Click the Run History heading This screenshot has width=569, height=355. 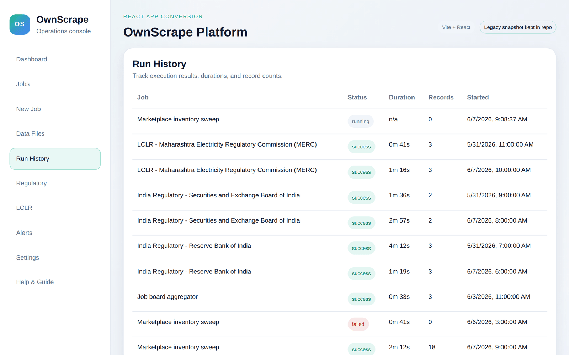point(159,64)
